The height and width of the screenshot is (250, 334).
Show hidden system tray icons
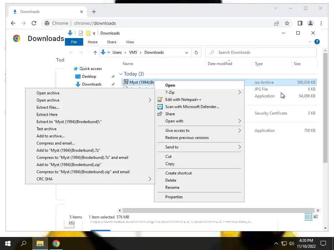(276, 243)
